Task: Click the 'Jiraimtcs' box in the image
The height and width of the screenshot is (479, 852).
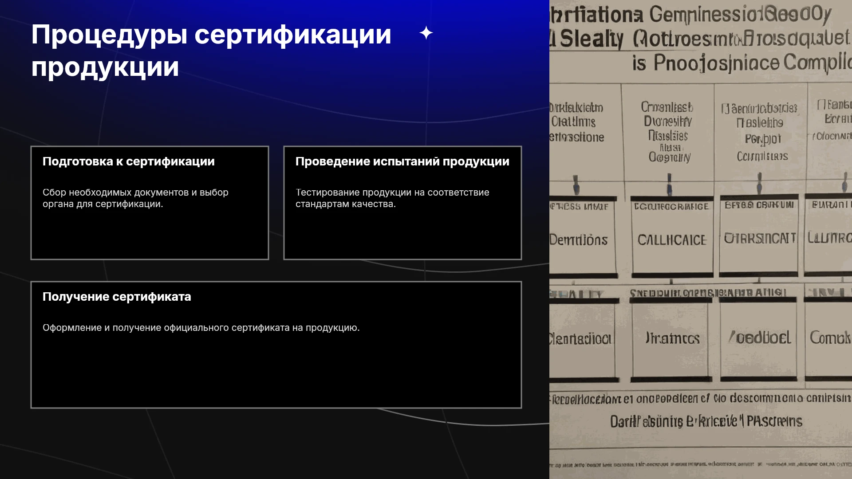Action: 672,339
